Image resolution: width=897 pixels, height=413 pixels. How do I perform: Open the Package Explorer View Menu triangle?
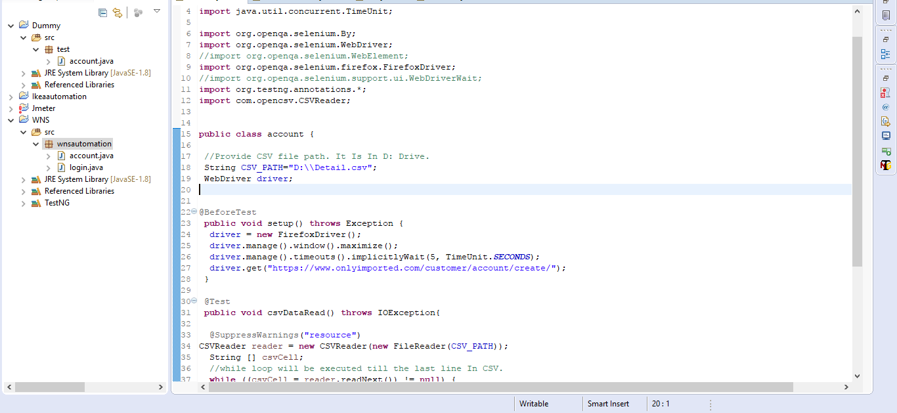tap(156, 11)
